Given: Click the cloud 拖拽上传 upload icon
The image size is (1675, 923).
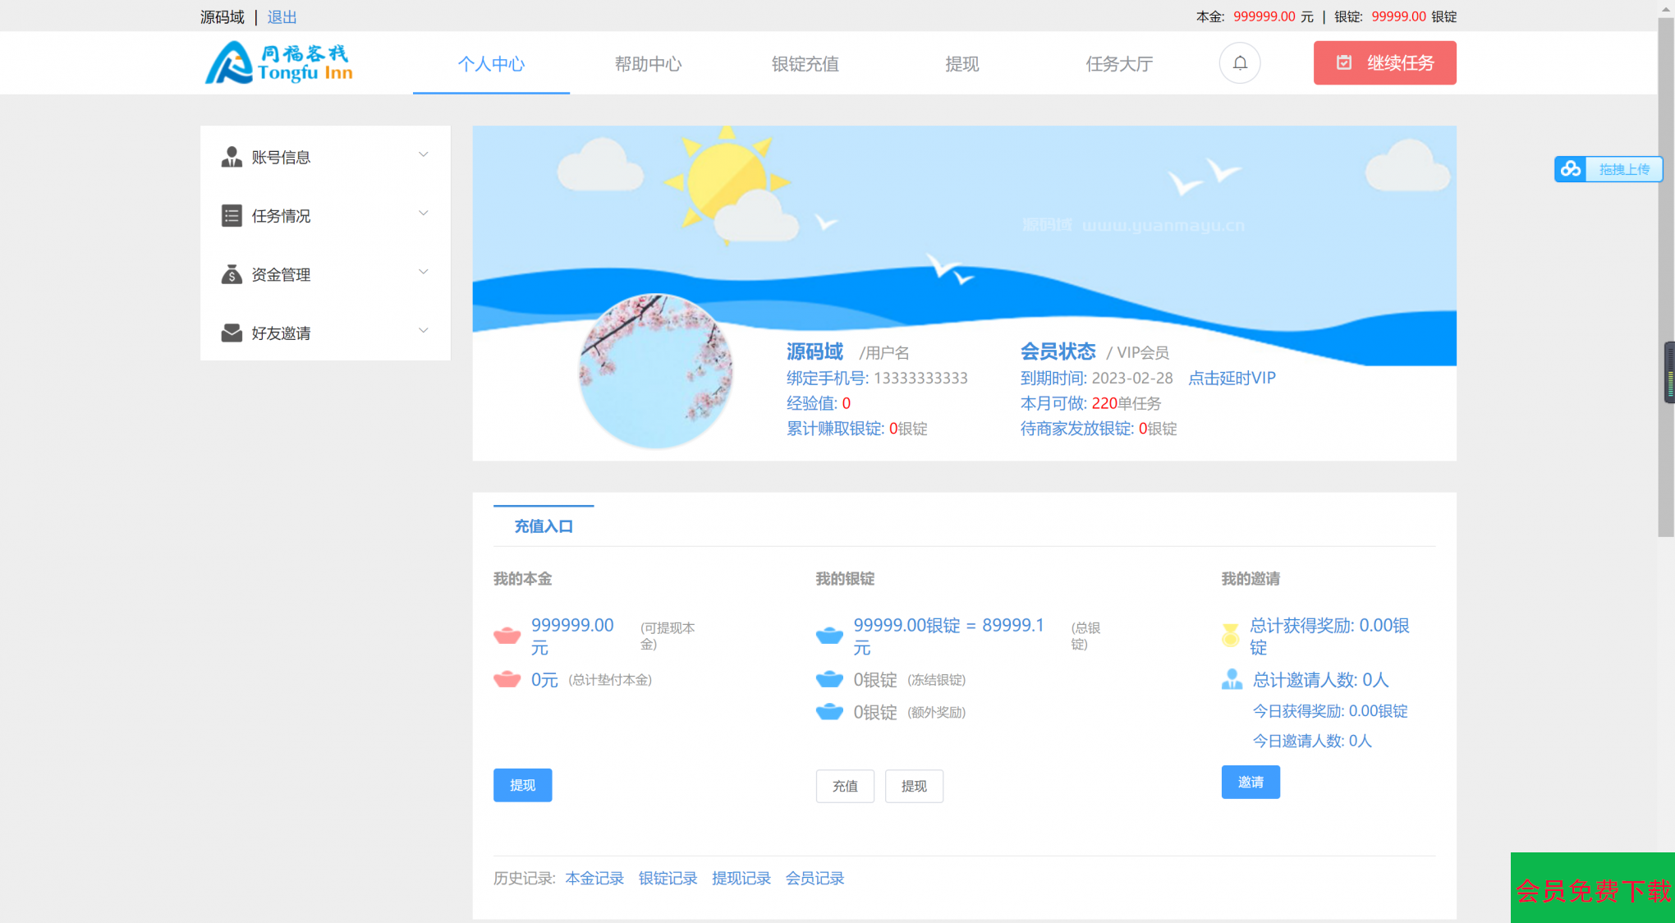Looking at the screenshot, I should (1571, 169).
